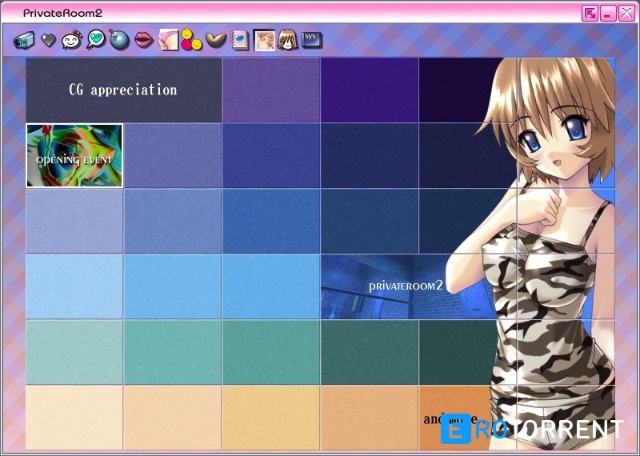Click the SYS system settings icon

pyautogui.click(x=312, y=38)
